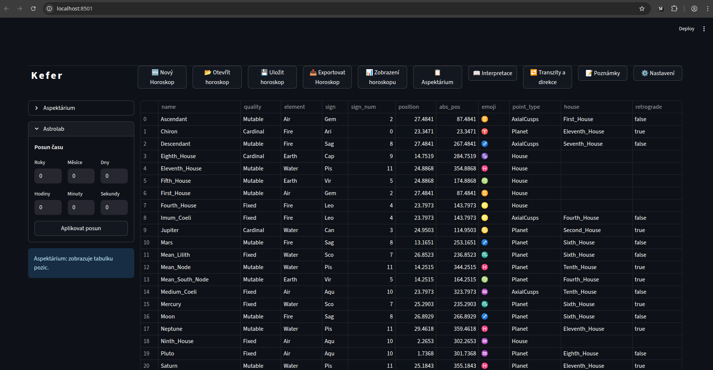This screenshot has height=370, width=713.
Task: Click the Cancer emoji in the Jupiter row
Action: [x=485, y=230]
